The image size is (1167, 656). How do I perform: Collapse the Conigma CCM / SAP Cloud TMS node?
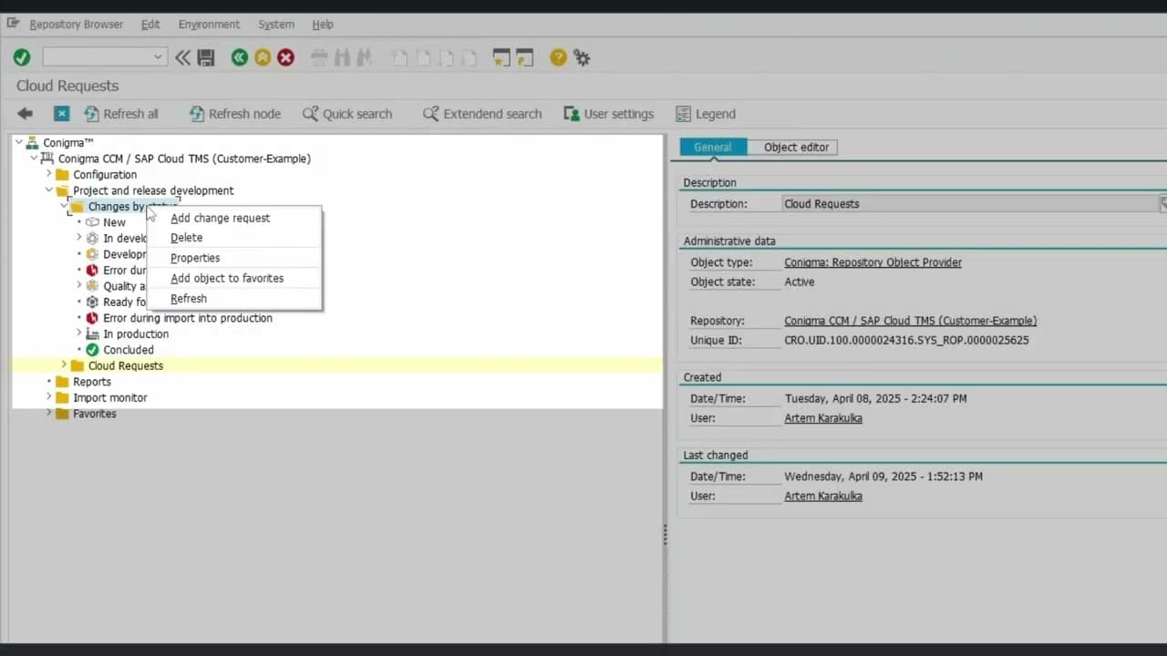click(x=34, y=159)
